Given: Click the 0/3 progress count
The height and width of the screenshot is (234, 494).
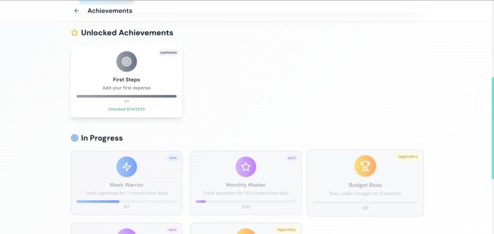Looking at the screenshot, I should [x=365, y=208].
